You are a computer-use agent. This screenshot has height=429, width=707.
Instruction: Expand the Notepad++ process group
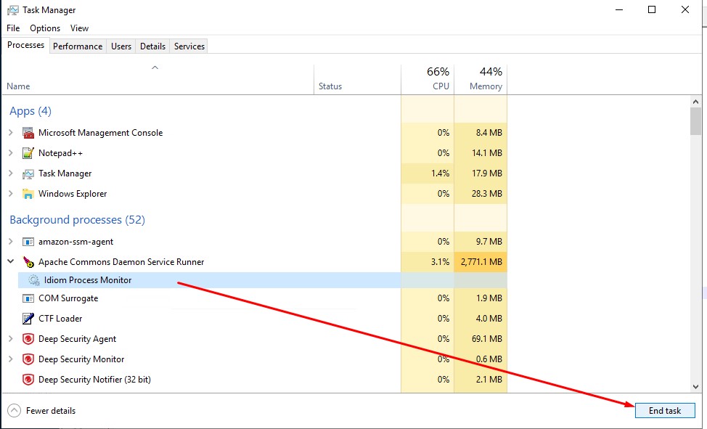pyautogui.click(x=11, y=152)
